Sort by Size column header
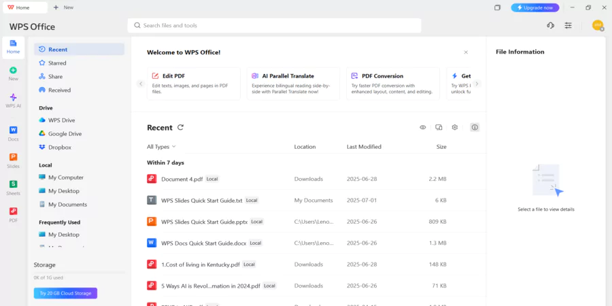This screenshot has height=306, width=612. click(x=441, y=147)
